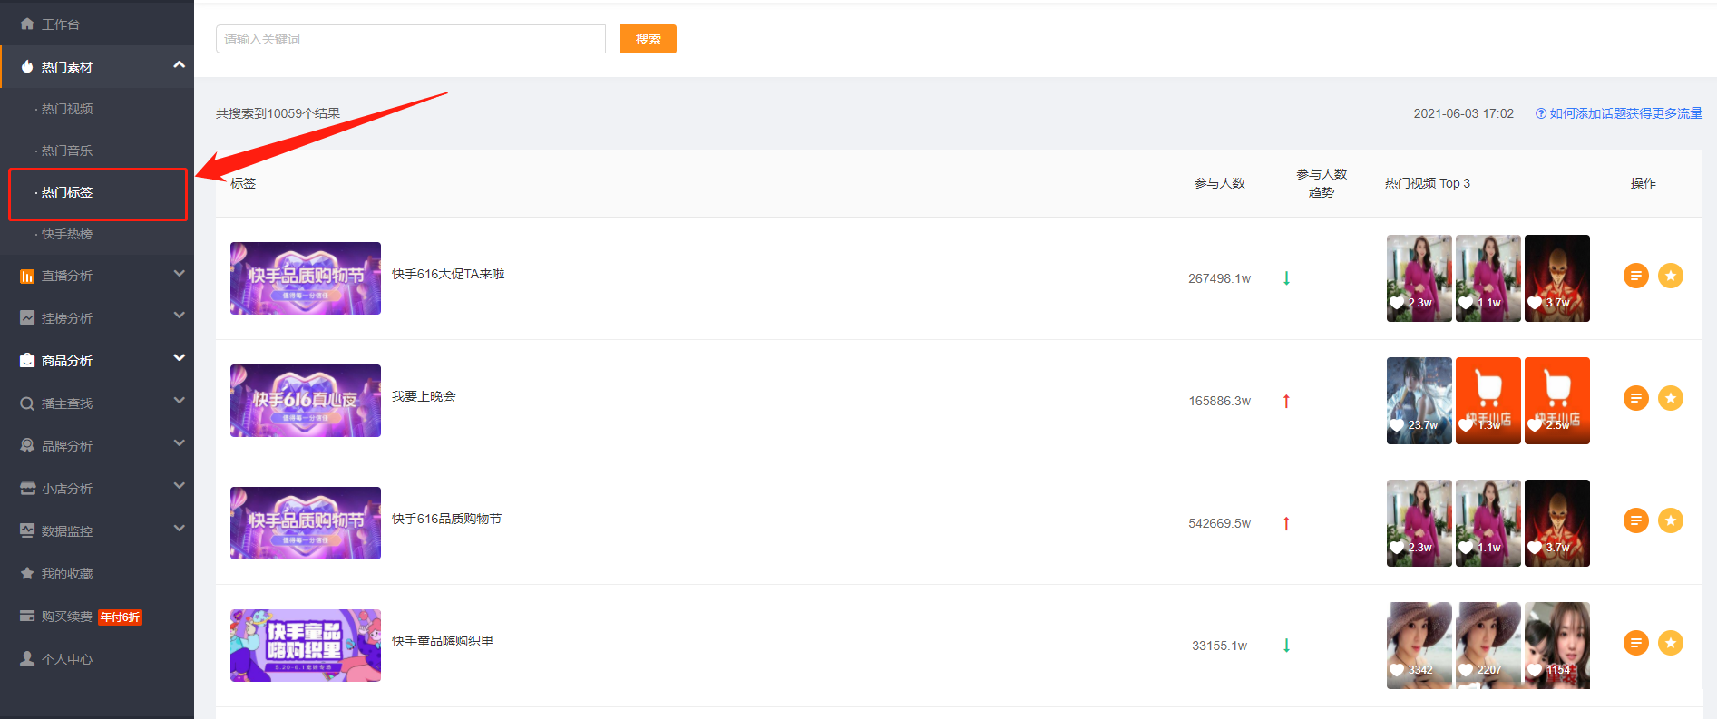Click the trend icon beside 挂榜分析

coord(27,318)
